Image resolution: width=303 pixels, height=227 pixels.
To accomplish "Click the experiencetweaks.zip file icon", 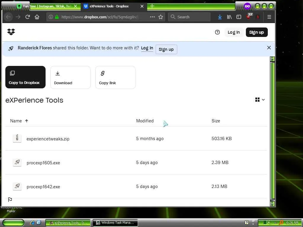I will [17, 138].
